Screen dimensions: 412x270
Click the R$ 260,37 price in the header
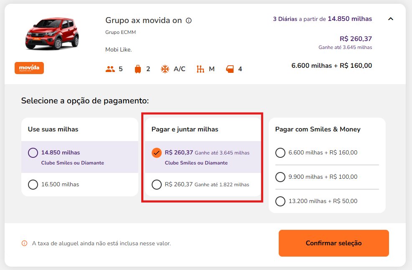pos(356,39)
